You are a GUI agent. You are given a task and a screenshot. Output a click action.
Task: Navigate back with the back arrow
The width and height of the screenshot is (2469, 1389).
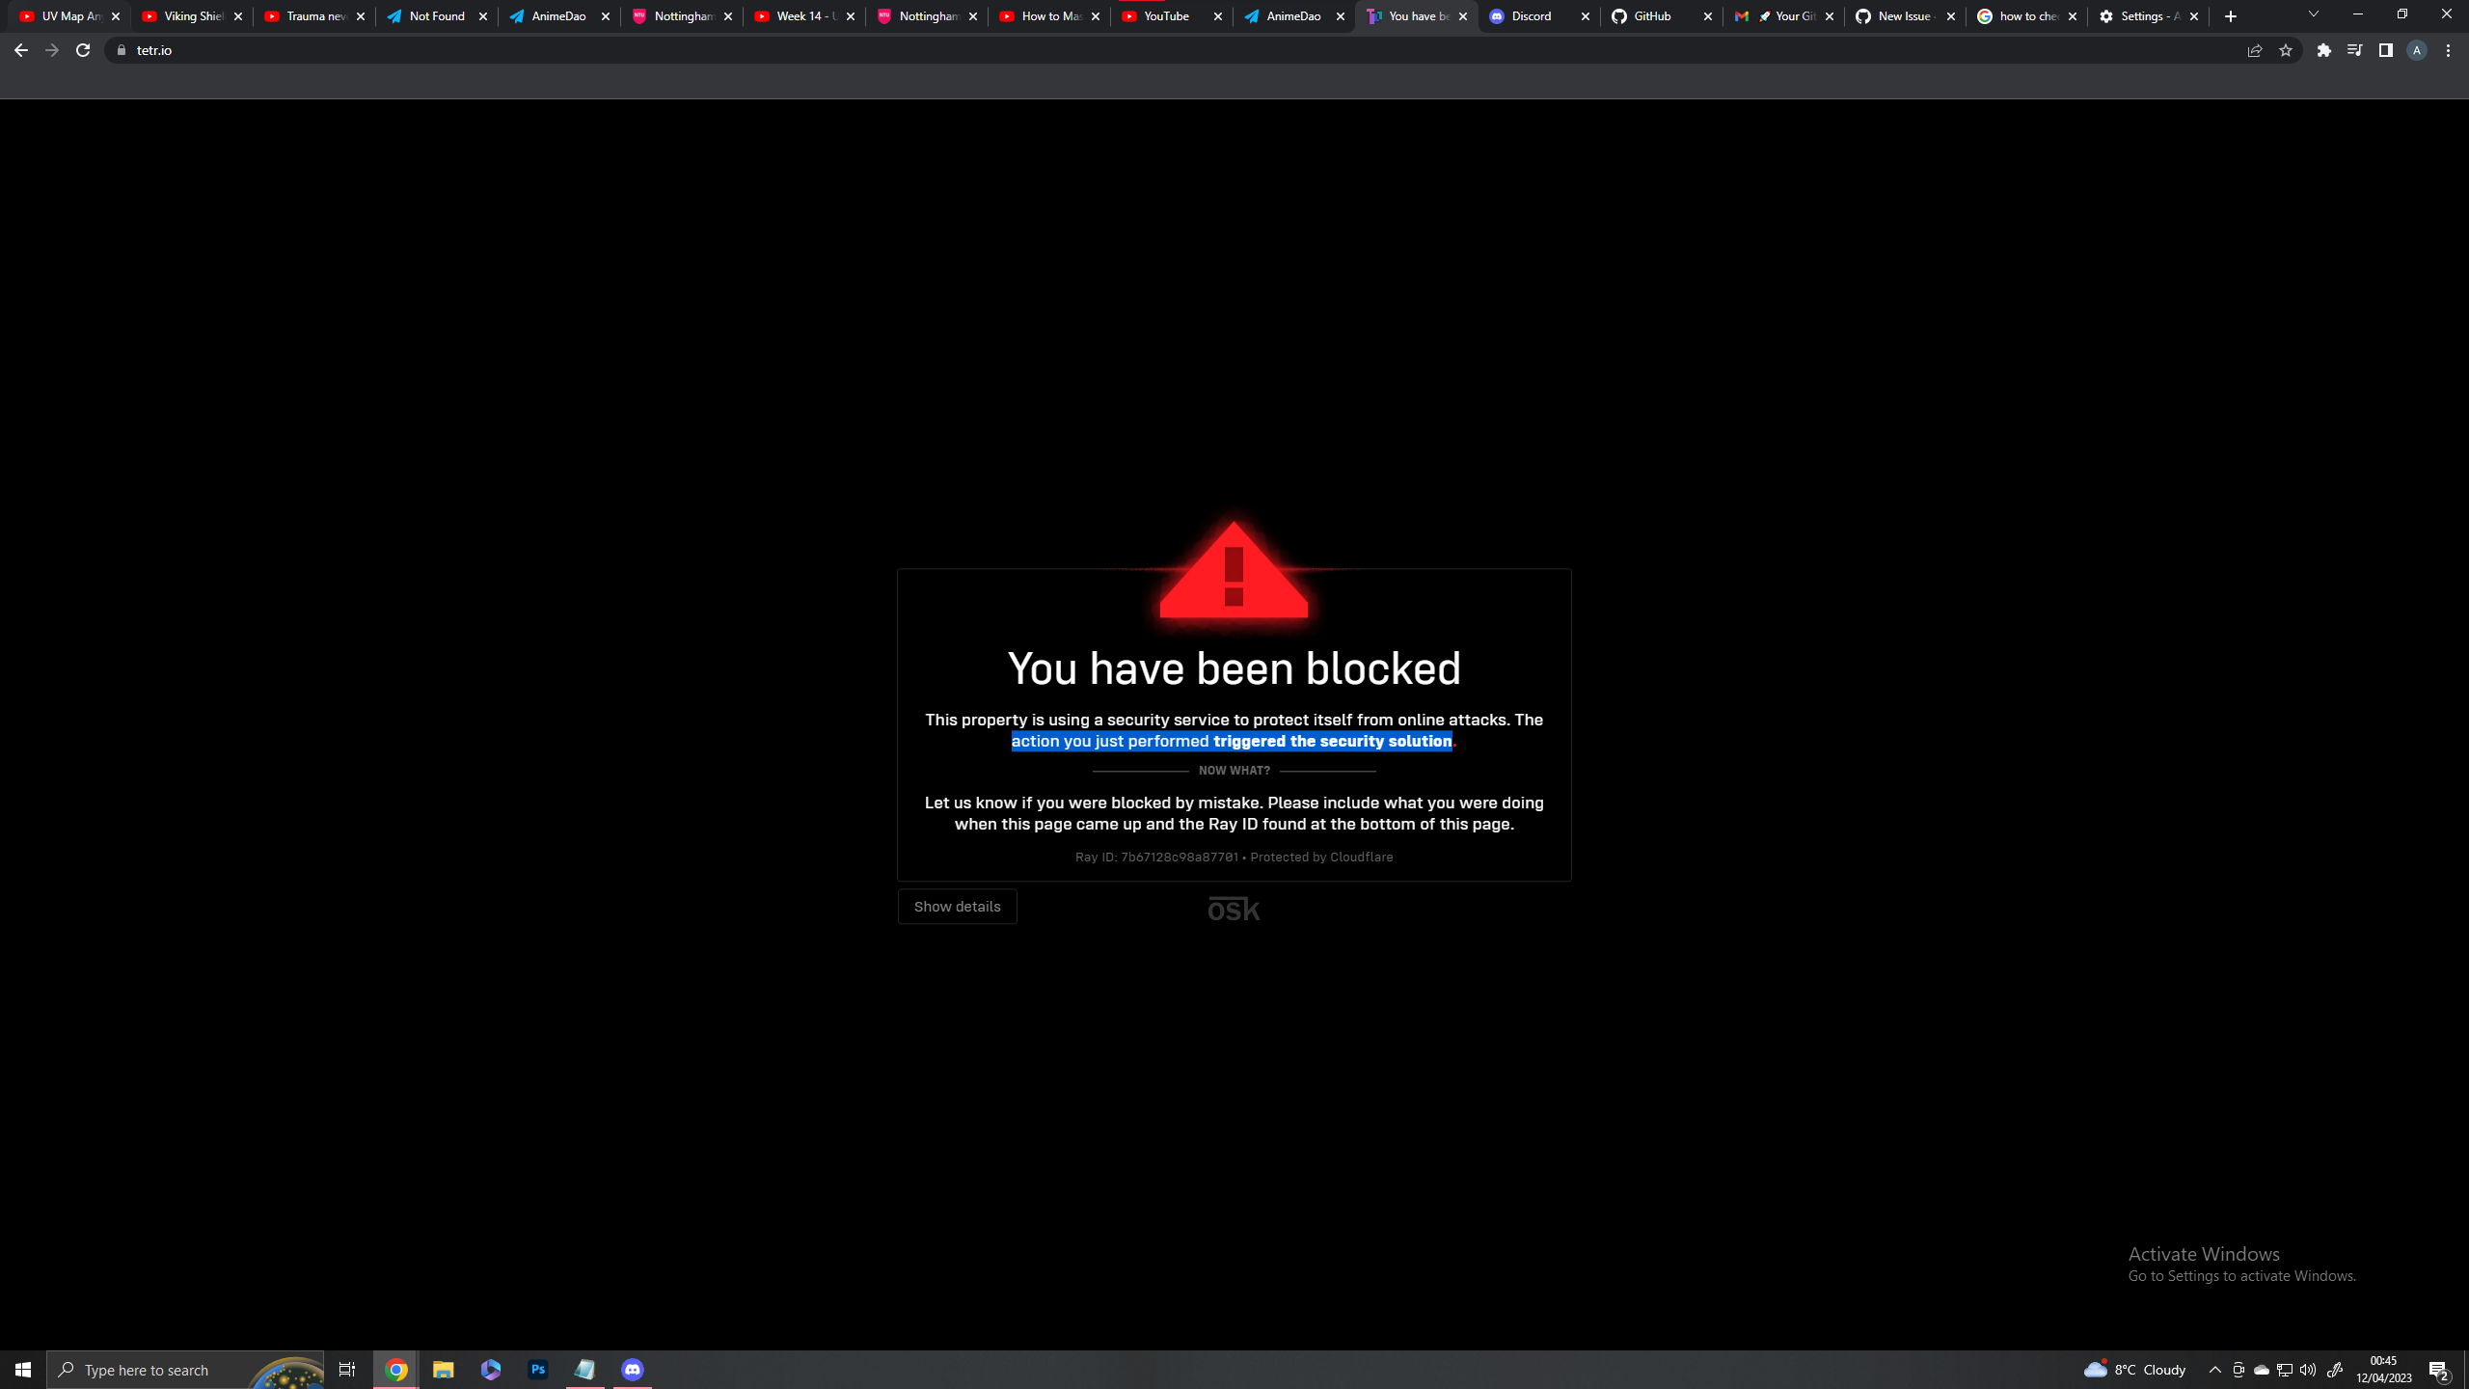[20, 49]
